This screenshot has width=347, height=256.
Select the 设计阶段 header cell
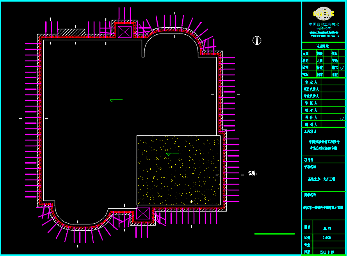pos(323,46)
